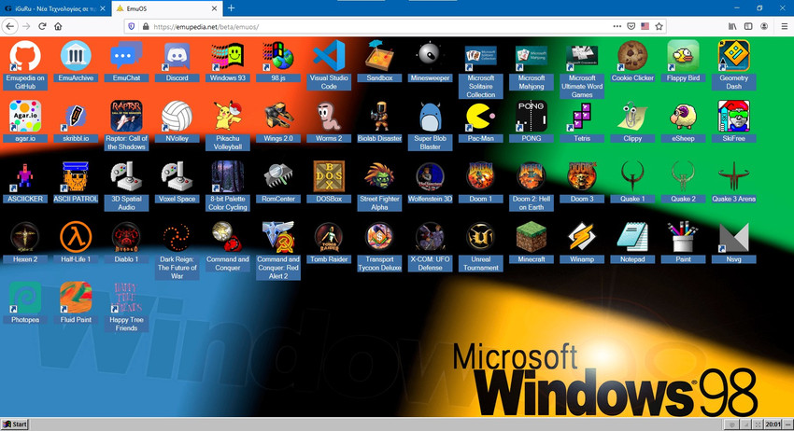Select the Clippy icon

pos(632,116)
